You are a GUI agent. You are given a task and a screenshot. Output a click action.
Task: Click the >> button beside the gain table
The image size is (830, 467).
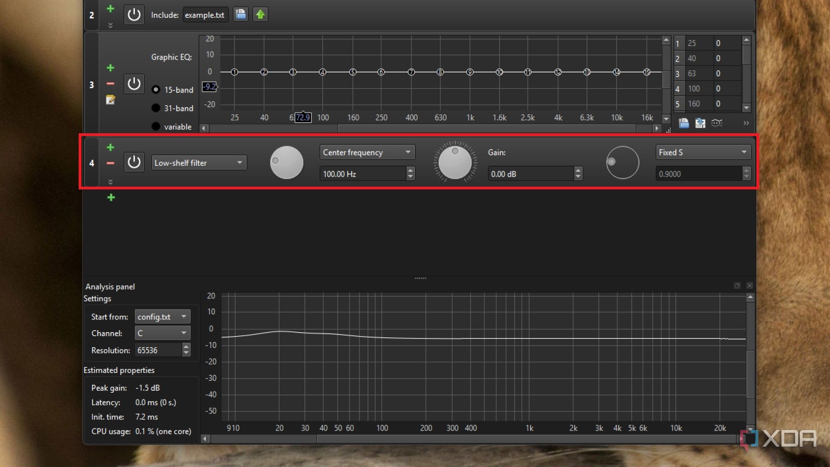tap(747, 123)
